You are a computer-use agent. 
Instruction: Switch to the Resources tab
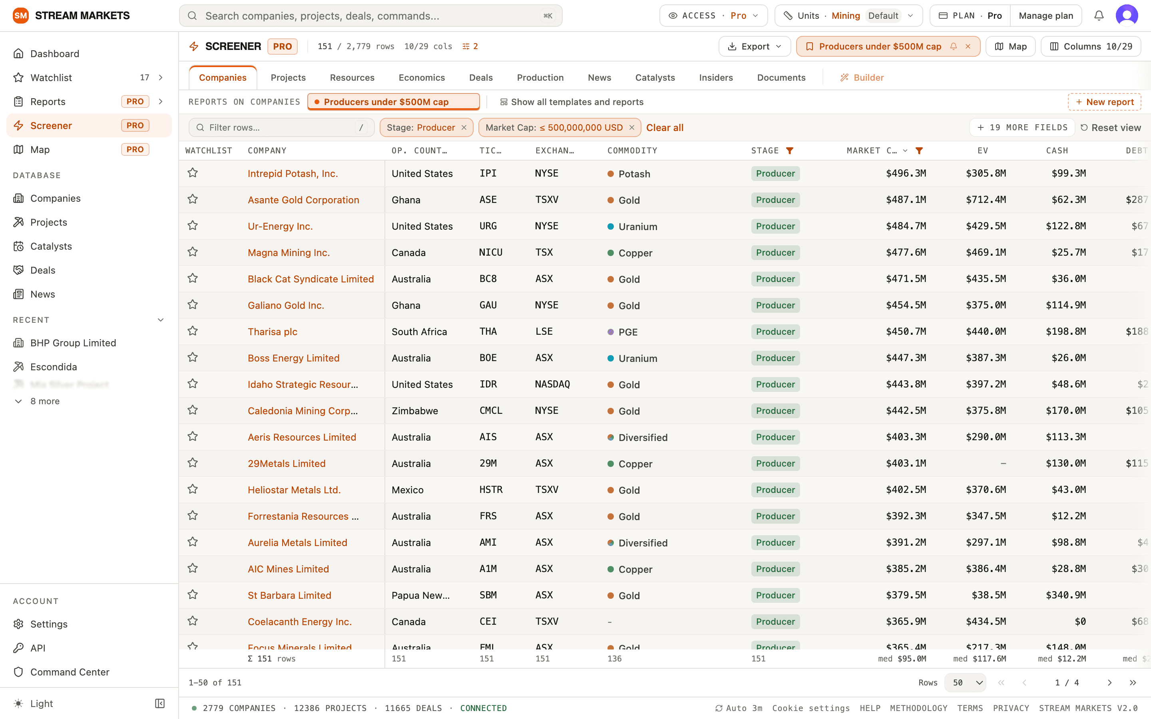[x=352, y=77]
